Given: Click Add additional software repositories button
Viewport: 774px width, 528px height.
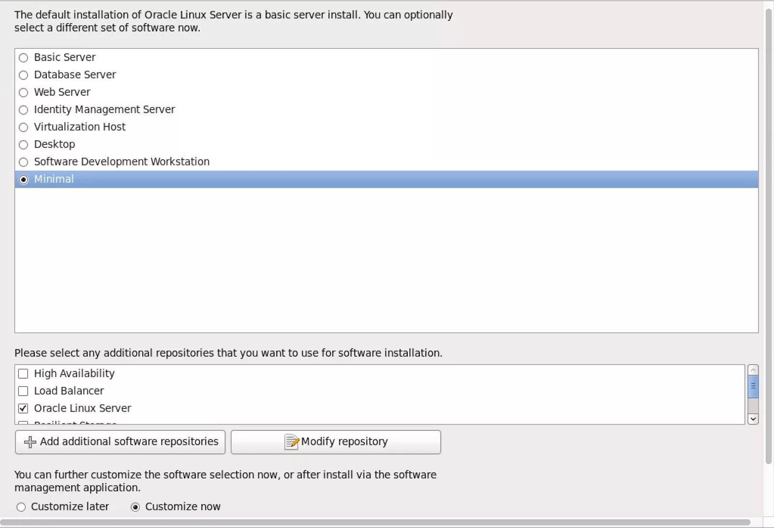Looking at the screenshot, I should pos(120,442).
